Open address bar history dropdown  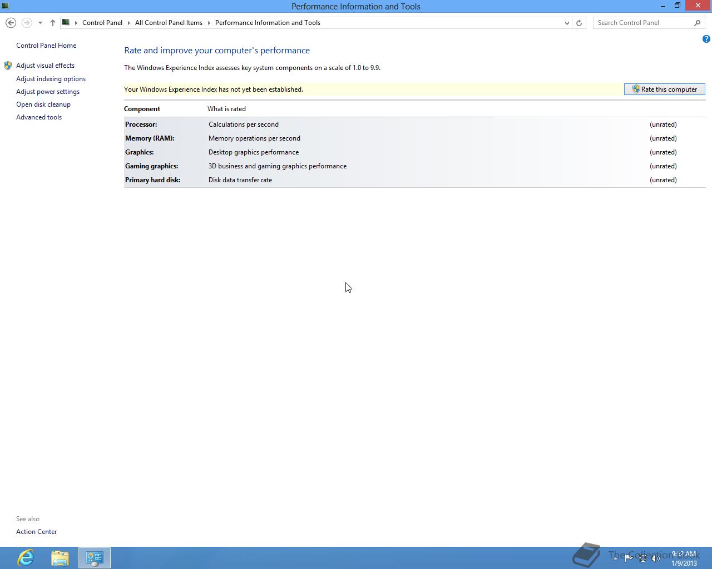(x=567, y=23)
